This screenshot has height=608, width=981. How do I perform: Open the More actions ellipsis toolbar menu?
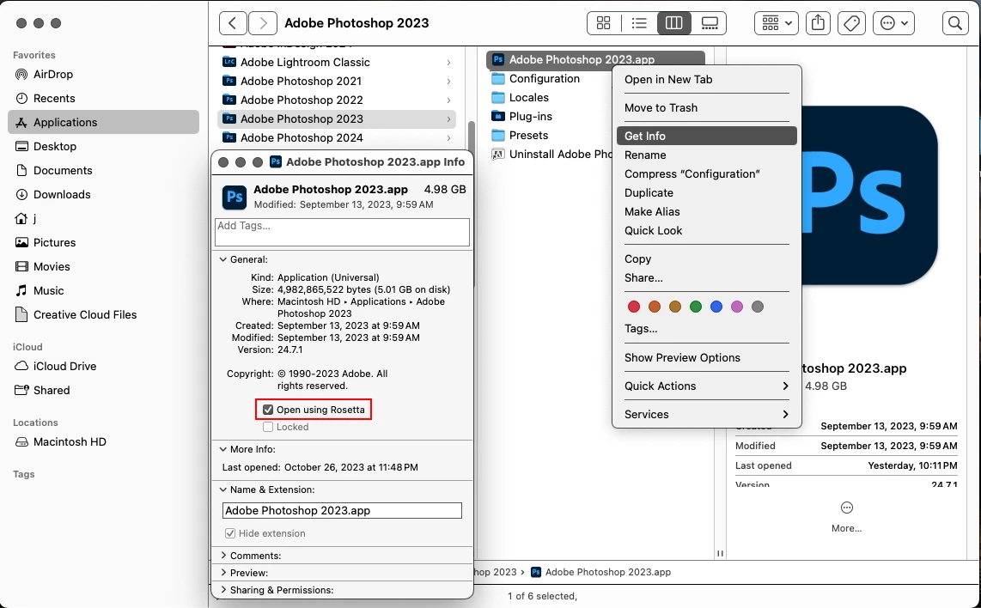pyautogui.click(x=893, y=23)
